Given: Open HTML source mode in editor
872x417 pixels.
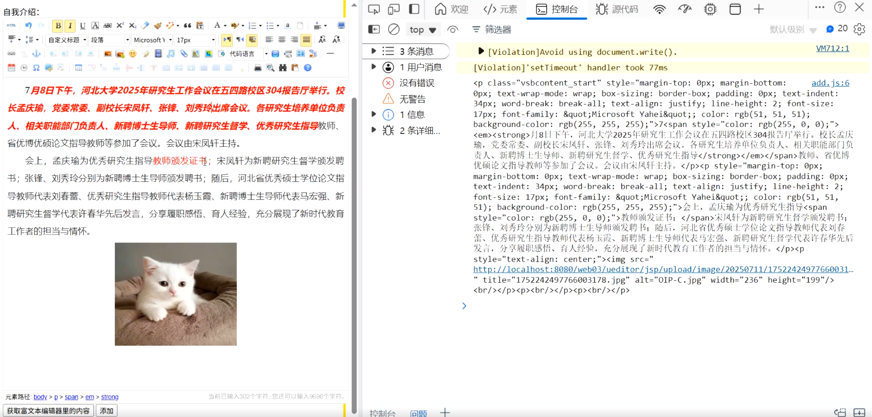Looking at the screenshot, I should (x=11, y=25).
